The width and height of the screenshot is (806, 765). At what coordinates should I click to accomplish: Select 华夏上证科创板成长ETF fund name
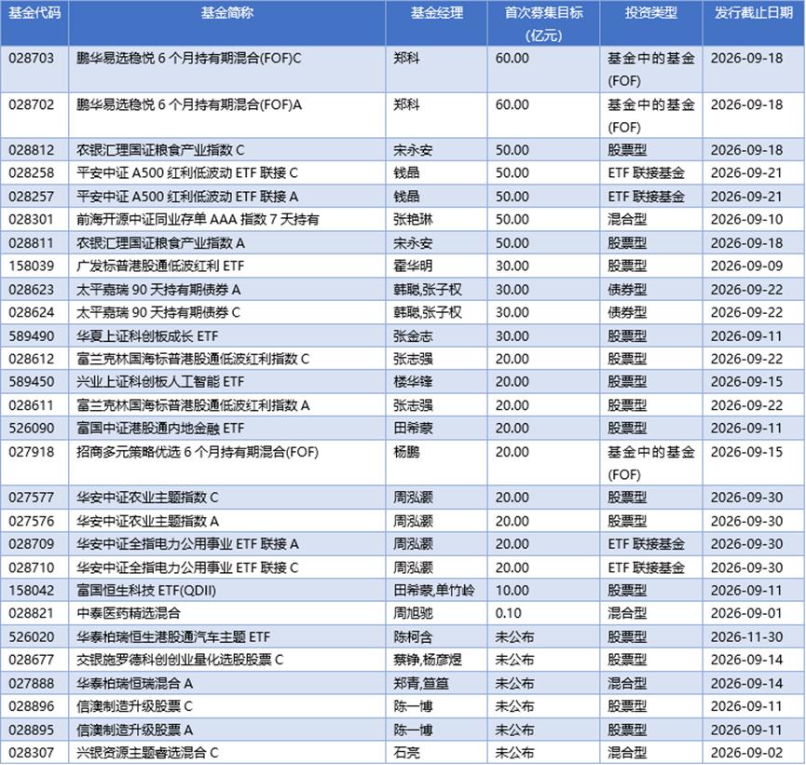[x=147, y=336]
